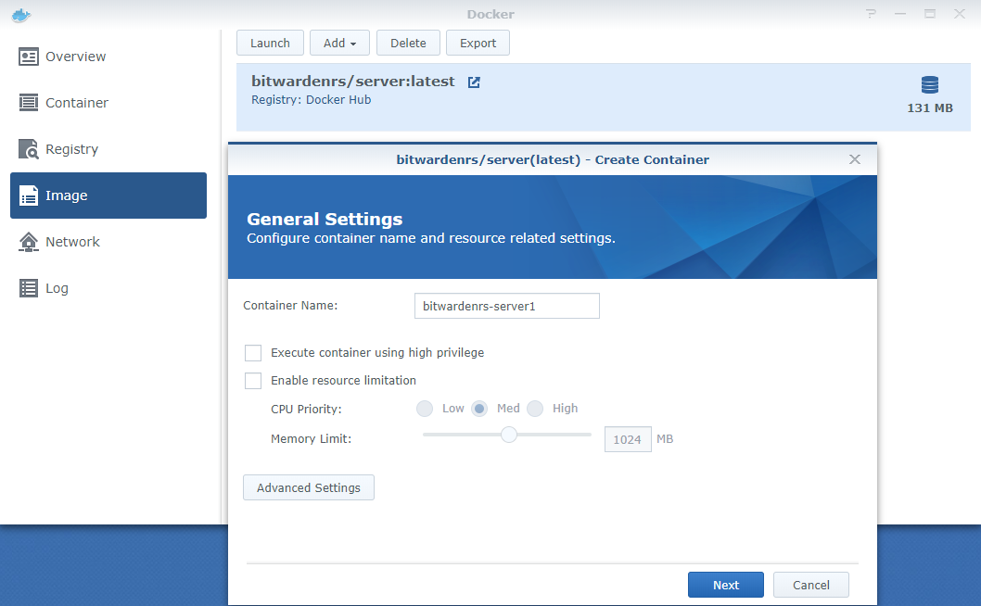Click the Export button

[x=478, y=44]
